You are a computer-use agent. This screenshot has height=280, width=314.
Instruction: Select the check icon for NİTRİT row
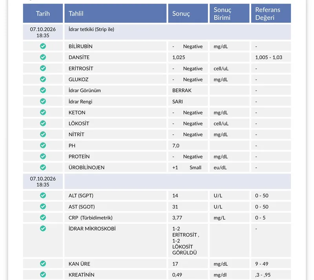[x=43, y=134]
